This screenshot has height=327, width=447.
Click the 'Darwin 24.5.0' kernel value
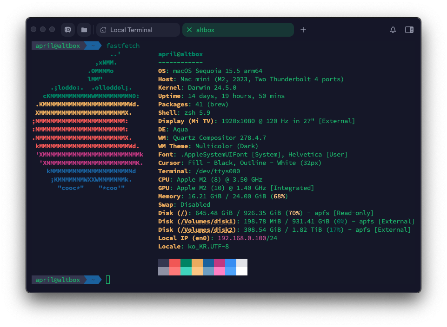(212, 88)
